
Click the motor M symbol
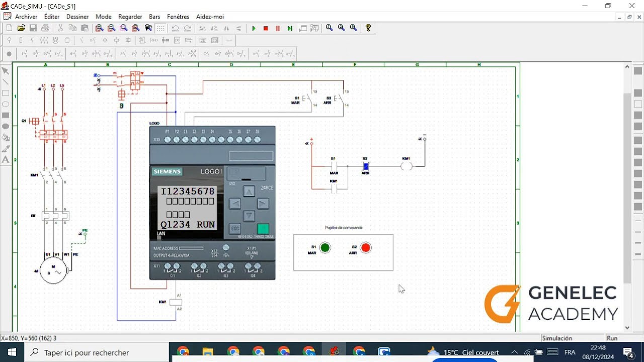point(53,271)
